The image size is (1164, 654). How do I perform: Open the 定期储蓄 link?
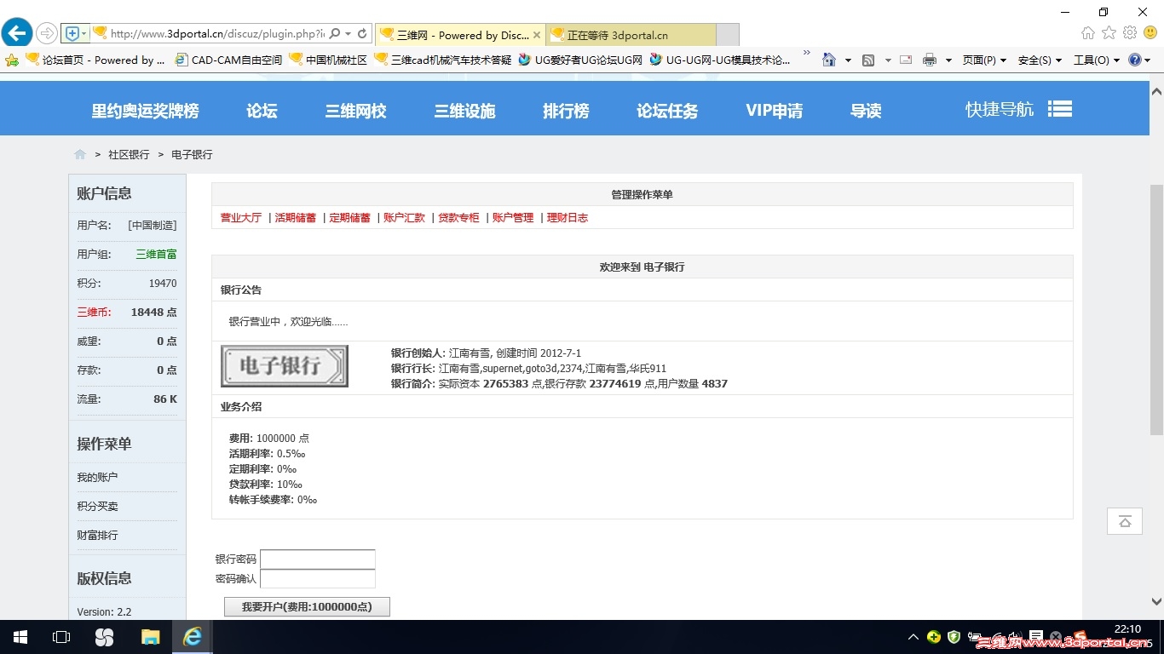(350, 218)
